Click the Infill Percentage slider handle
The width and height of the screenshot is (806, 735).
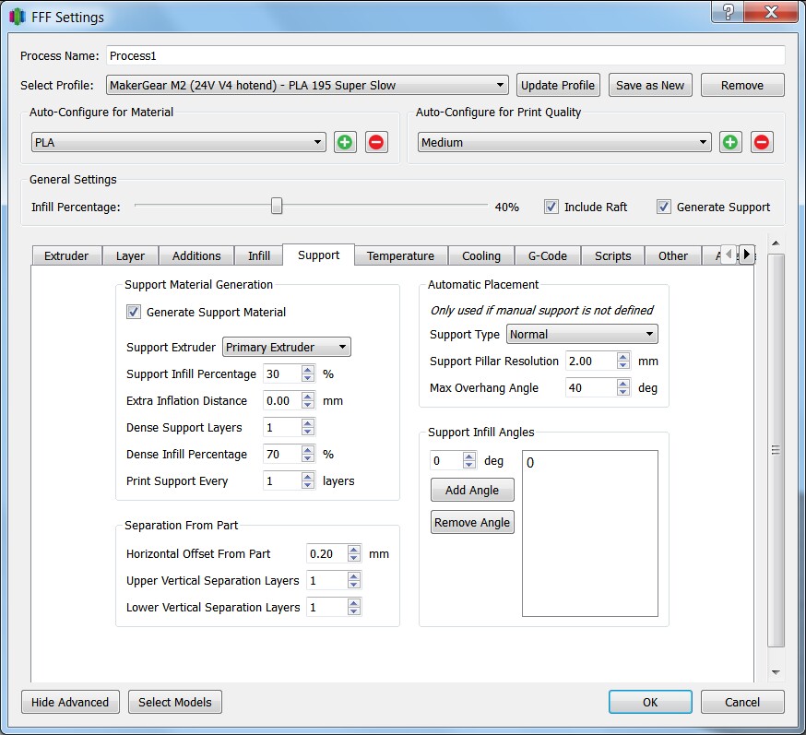pos(277,207)
